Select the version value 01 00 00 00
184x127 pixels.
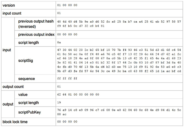coord(67,5)
